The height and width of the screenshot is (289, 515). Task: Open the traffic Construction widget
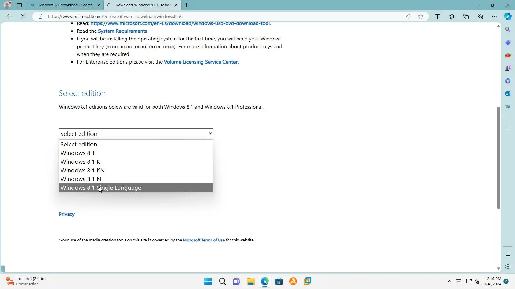click(27, 281)
